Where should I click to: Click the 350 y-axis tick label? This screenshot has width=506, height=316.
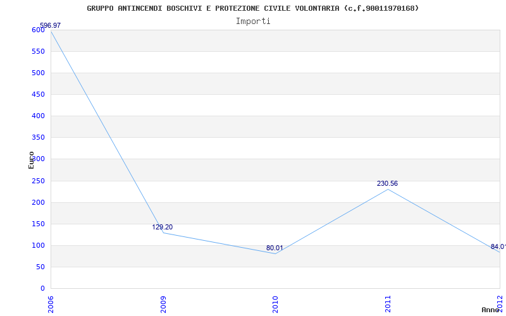tap(38, 138)
